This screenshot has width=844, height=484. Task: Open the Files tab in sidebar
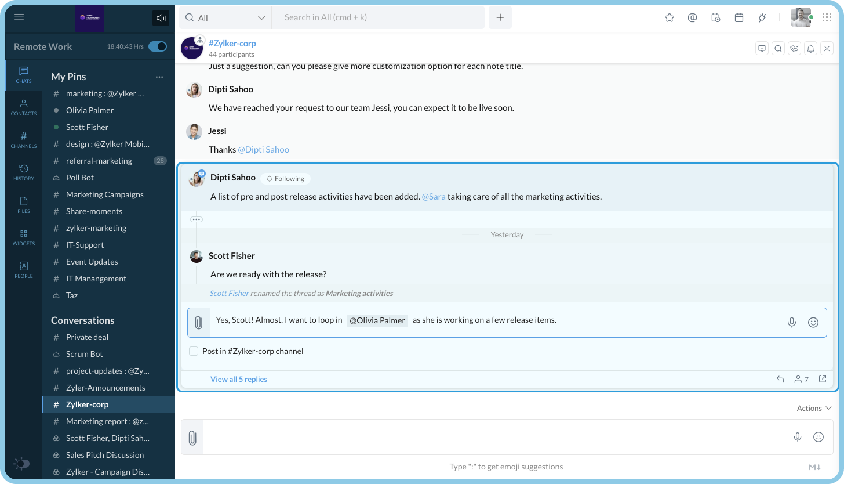pyautogui.click(x=24, y=204)
